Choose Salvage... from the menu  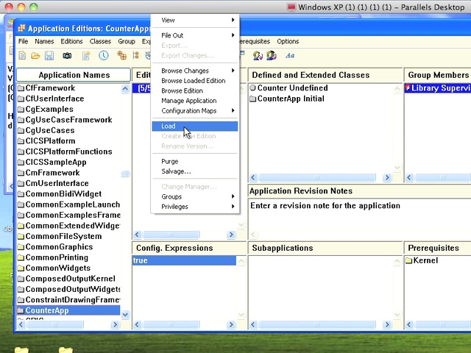194,171
